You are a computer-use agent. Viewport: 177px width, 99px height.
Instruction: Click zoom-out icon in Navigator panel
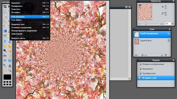point(139,24)
